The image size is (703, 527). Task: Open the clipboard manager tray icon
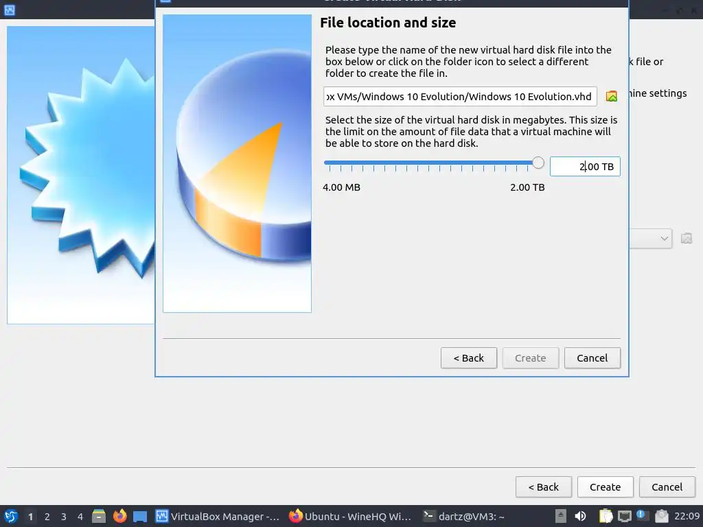(x=606, y=516)
